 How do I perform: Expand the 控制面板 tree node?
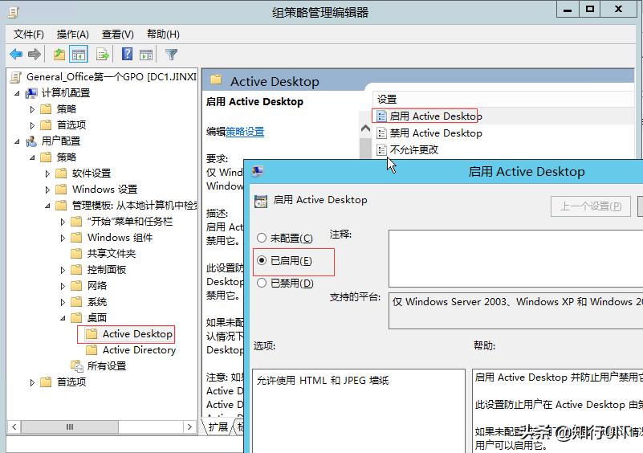click(x=63, y=270)
